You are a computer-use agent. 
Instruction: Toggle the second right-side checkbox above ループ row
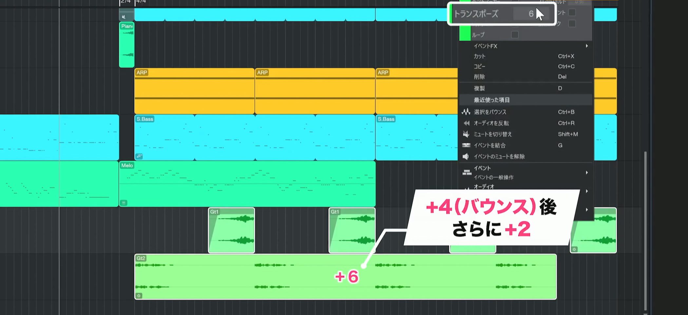click(x=572, y=24)
